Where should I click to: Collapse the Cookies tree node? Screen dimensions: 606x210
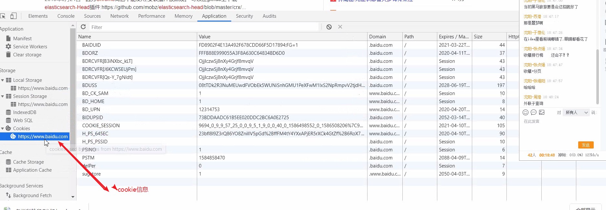tap(3, 128)
